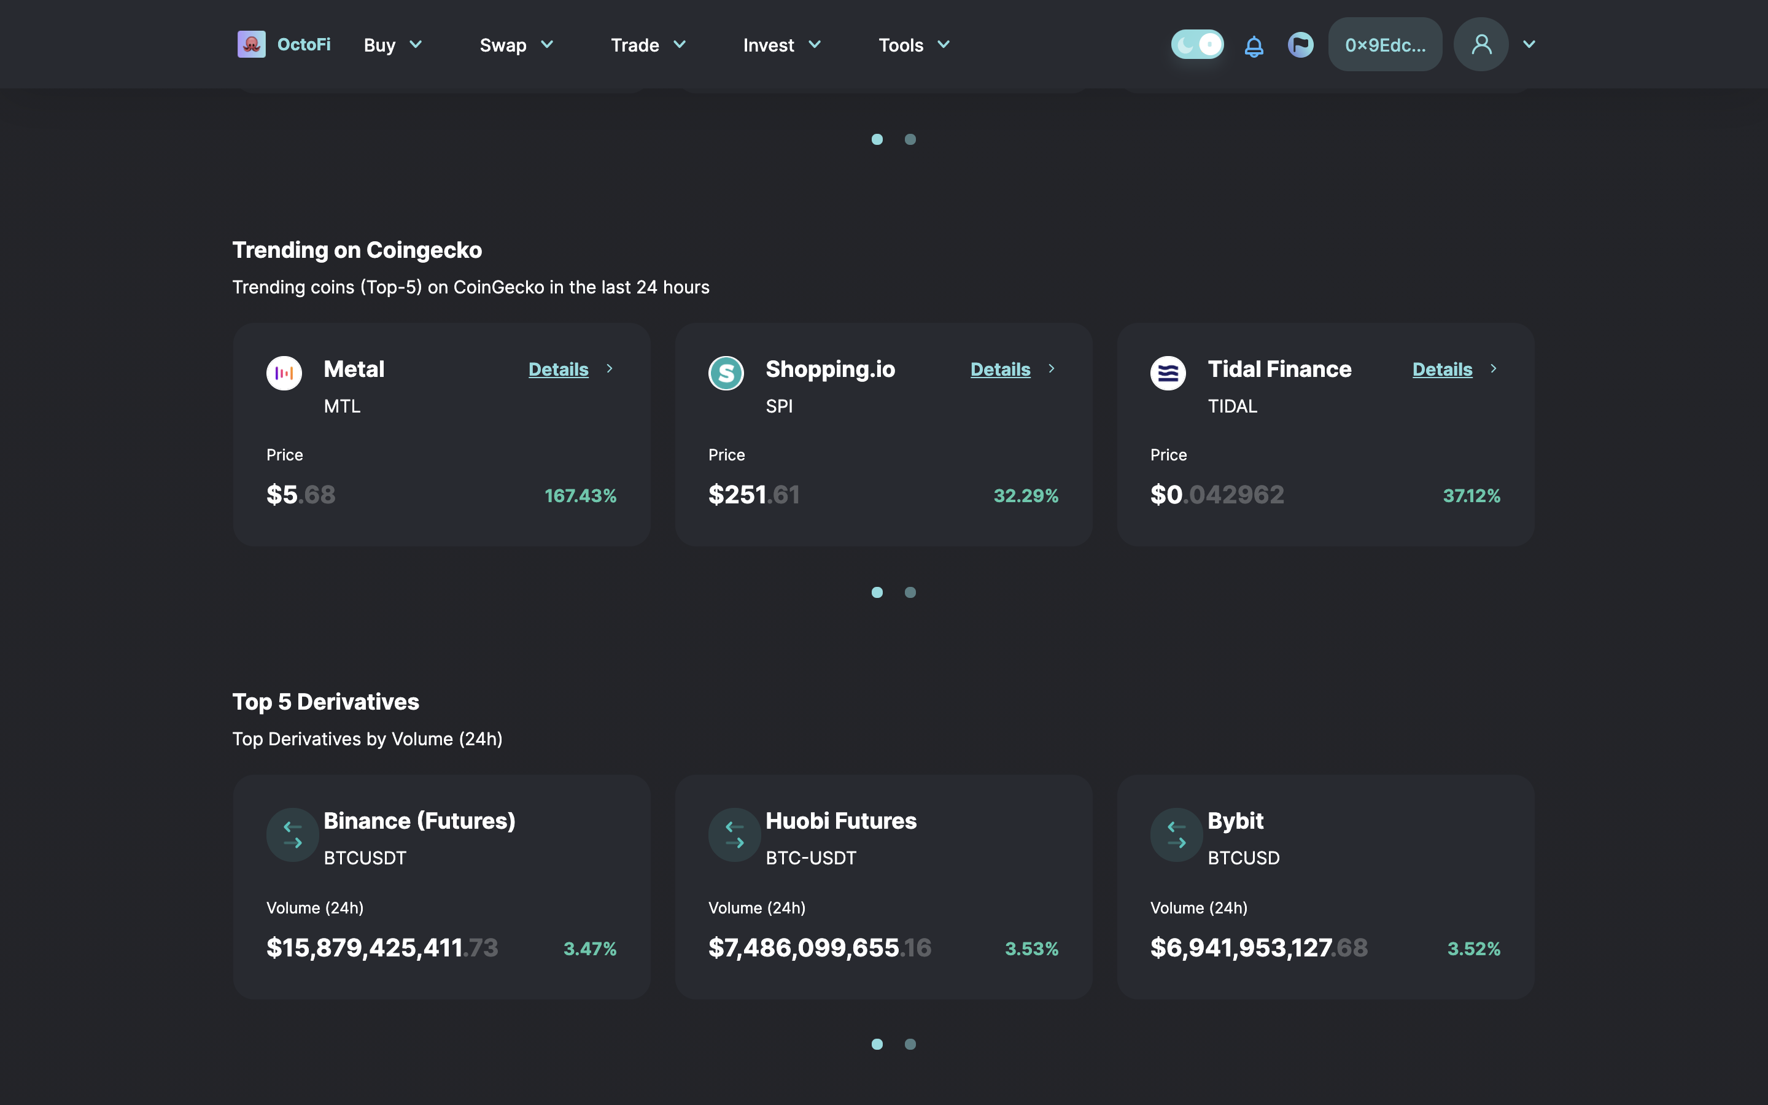
Task: Open the user profile avatar icon
Action: pos(1481,45)
